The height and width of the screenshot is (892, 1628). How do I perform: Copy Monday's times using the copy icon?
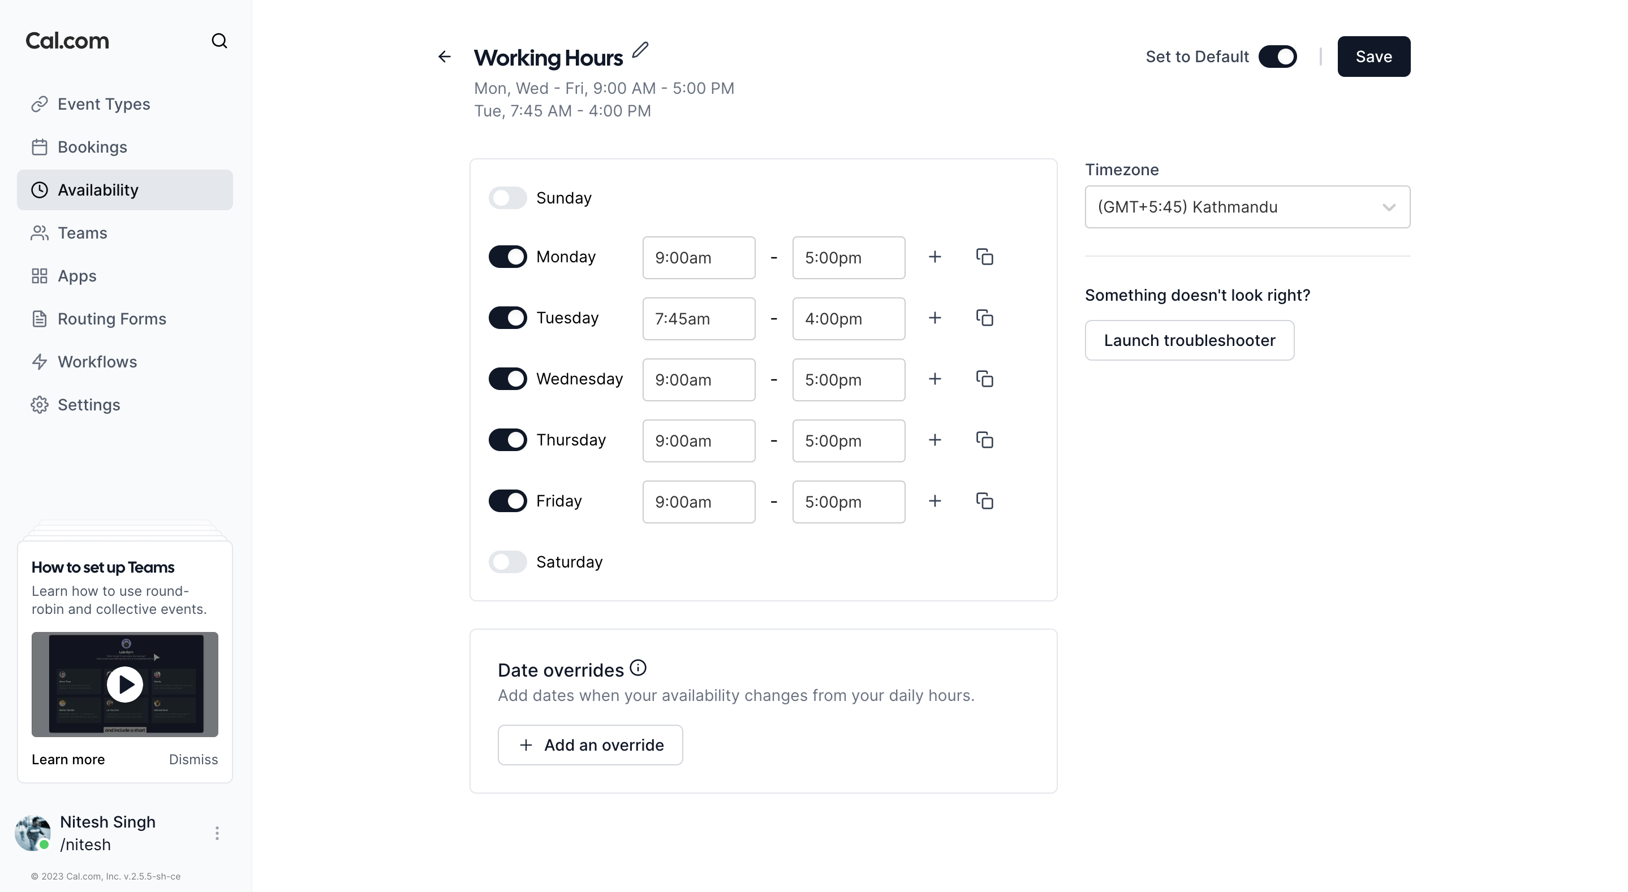coord(984,257)
